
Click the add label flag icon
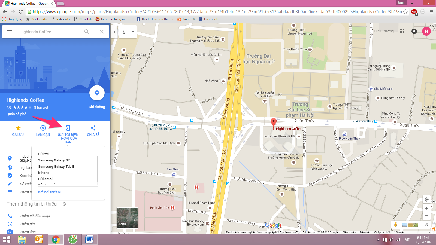coord(10,192)
